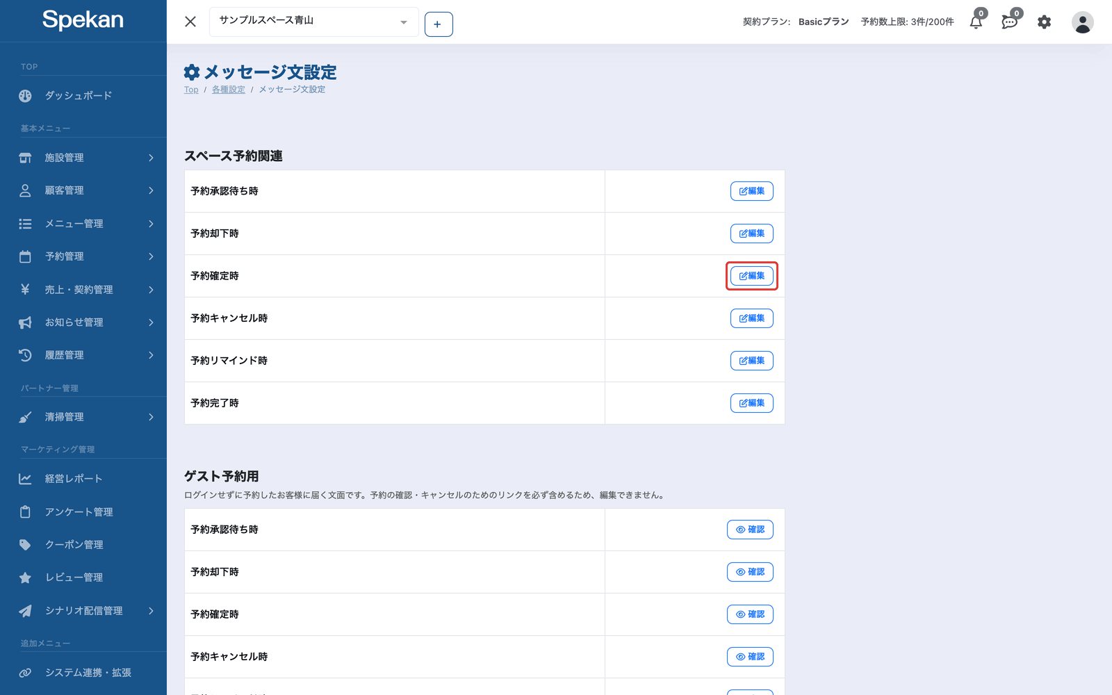Viewport: 1112px width, 695px height.
Task: Expand 履歴管理 sidebar menu
Action: 83,355
